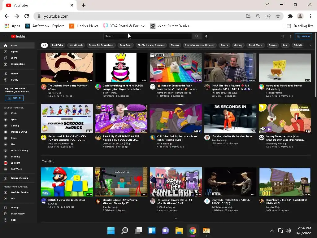Screen dimensions: 317x238
Task: Bookmark this page with star icon
Action: [x=278, y=16]
